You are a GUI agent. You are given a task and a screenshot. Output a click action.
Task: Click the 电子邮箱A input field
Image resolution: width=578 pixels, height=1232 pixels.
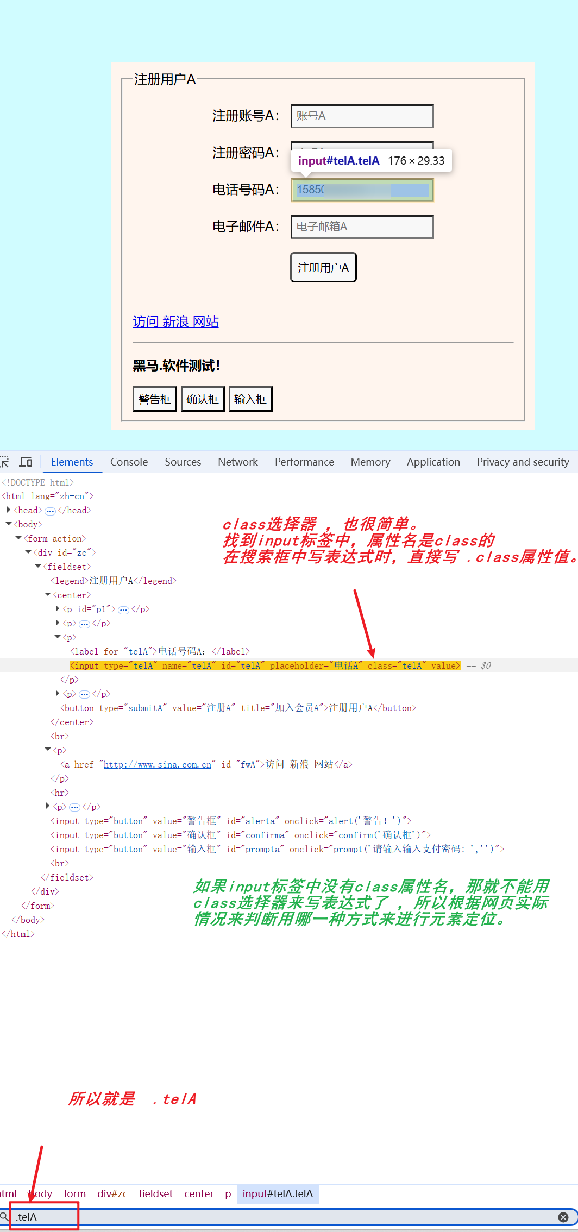tap(362, 227)
